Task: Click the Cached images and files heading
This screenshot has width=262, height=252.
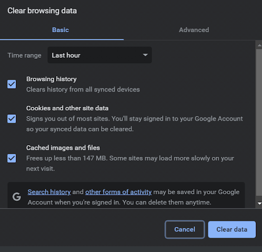Action: pos(63,148)
